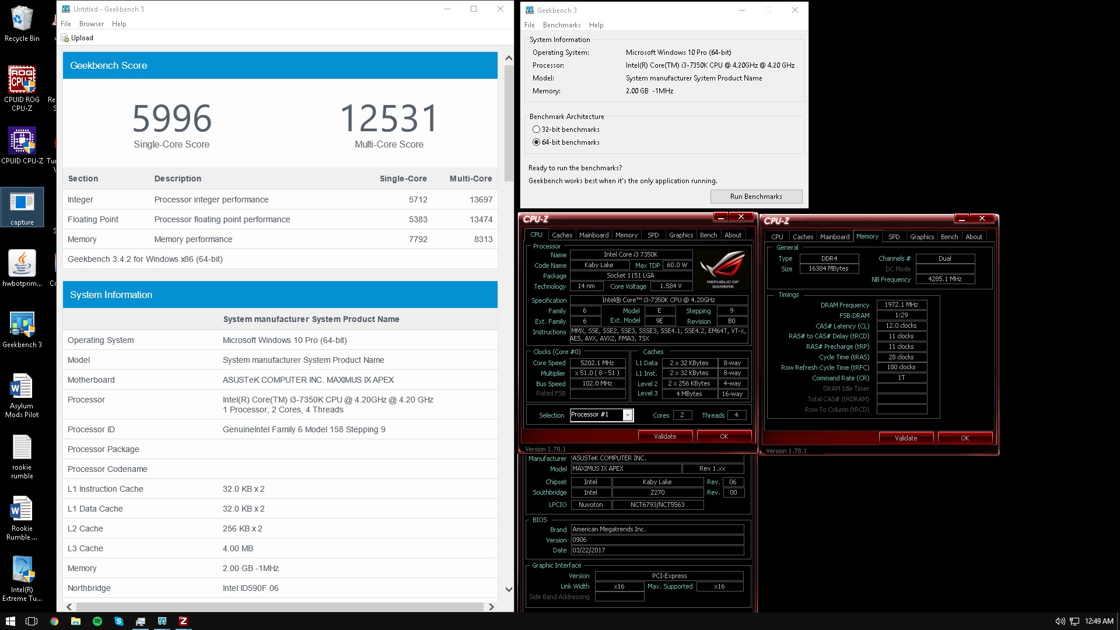The height and width of the screenshot is (630, 1120).
Task: Open Spotify from the taskbar
Action: click(x=97, y=621)
